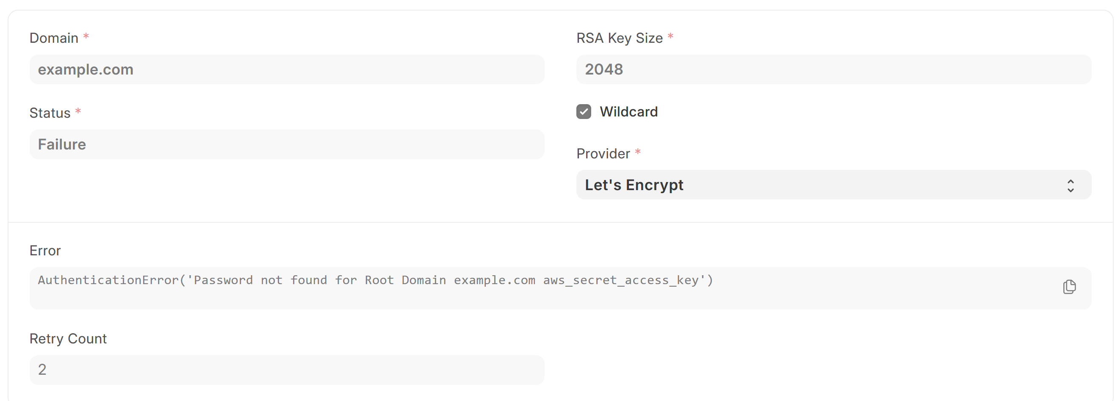The width and height of the screenshot is (1118, 401).
Task: Click inside the AuthenticationError text box
Action: coord(560,289)
